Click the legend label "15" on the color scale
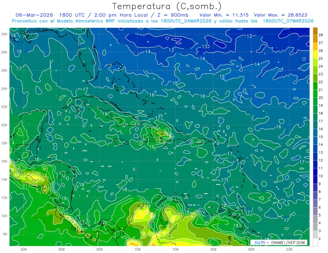 [321, 137]
